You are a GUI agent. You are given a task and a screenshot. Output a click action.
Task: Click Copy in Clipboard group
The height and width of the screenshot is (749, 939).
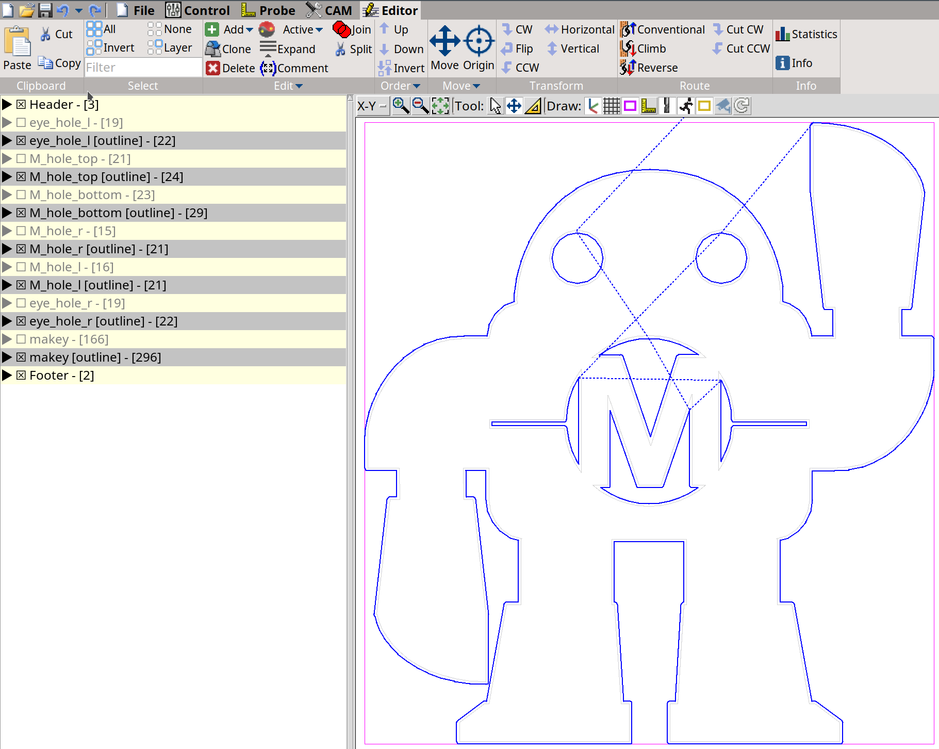click(60, 63)
